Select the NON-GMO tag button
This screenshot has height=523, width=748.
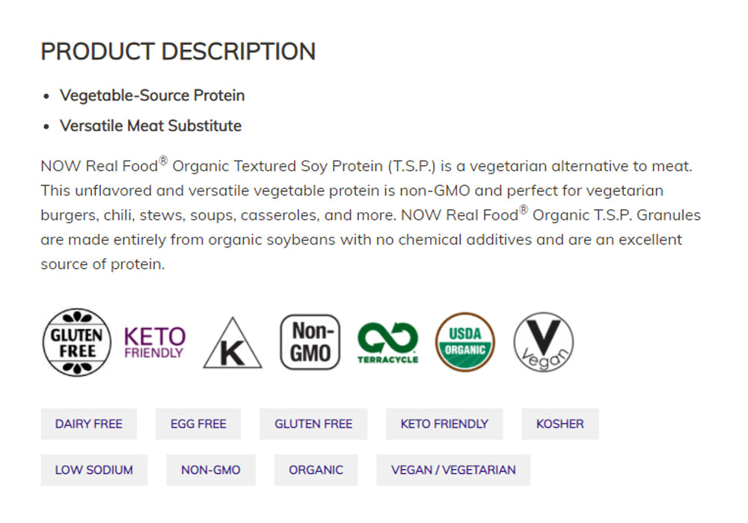[211, 470]
